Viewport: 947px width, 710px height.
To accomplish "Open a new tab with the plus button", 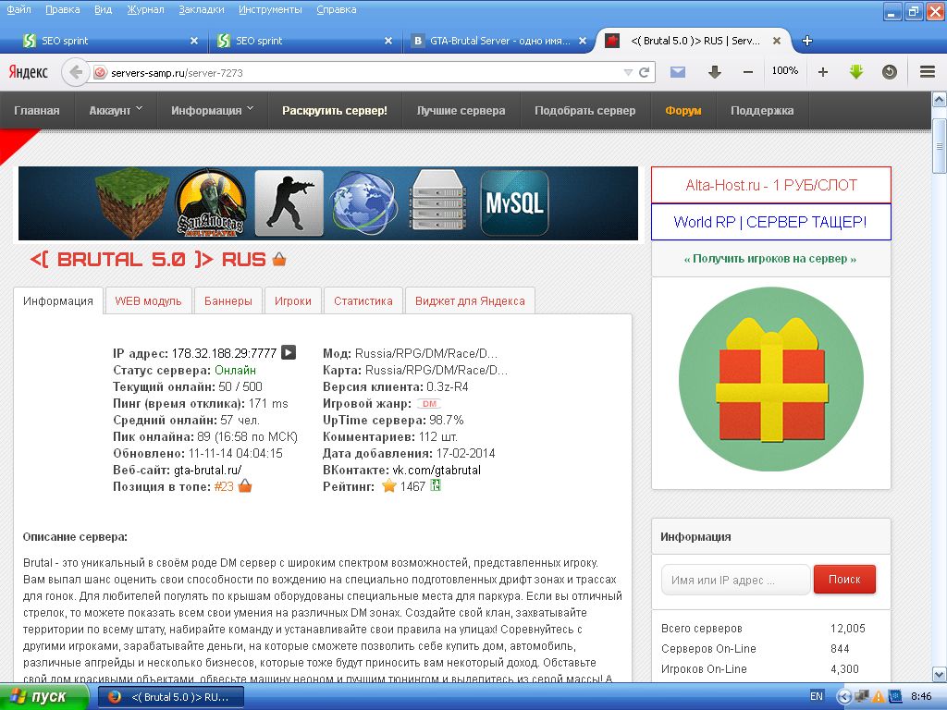I will 806,41.
